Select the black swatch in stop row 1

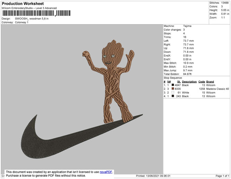[173, 85]
